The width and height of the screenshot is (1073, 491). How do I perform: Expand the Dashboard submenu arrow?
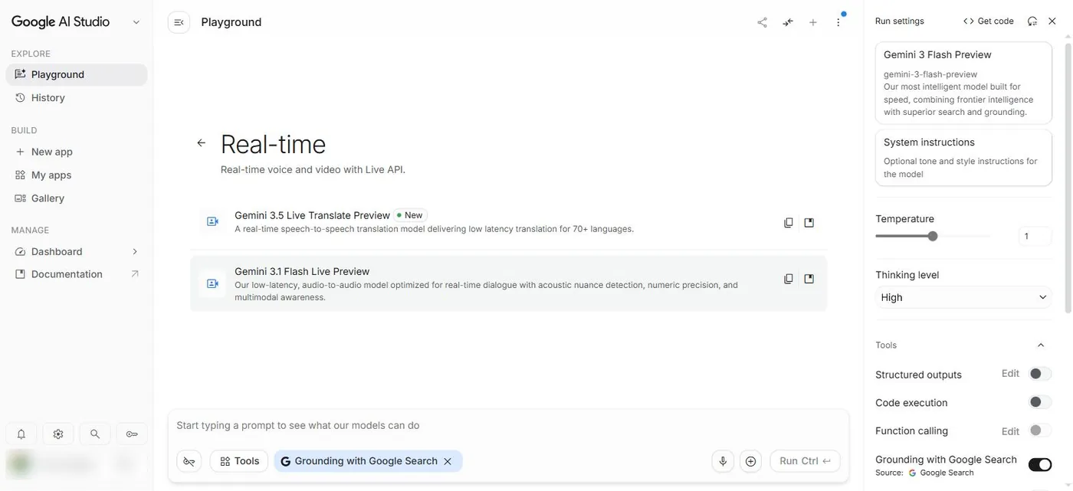[135, 251]
